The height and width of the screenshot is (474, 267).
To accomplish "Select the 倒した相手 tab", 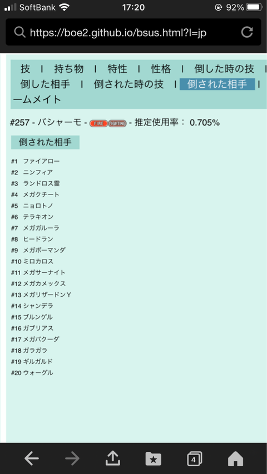I will (45, 84).
